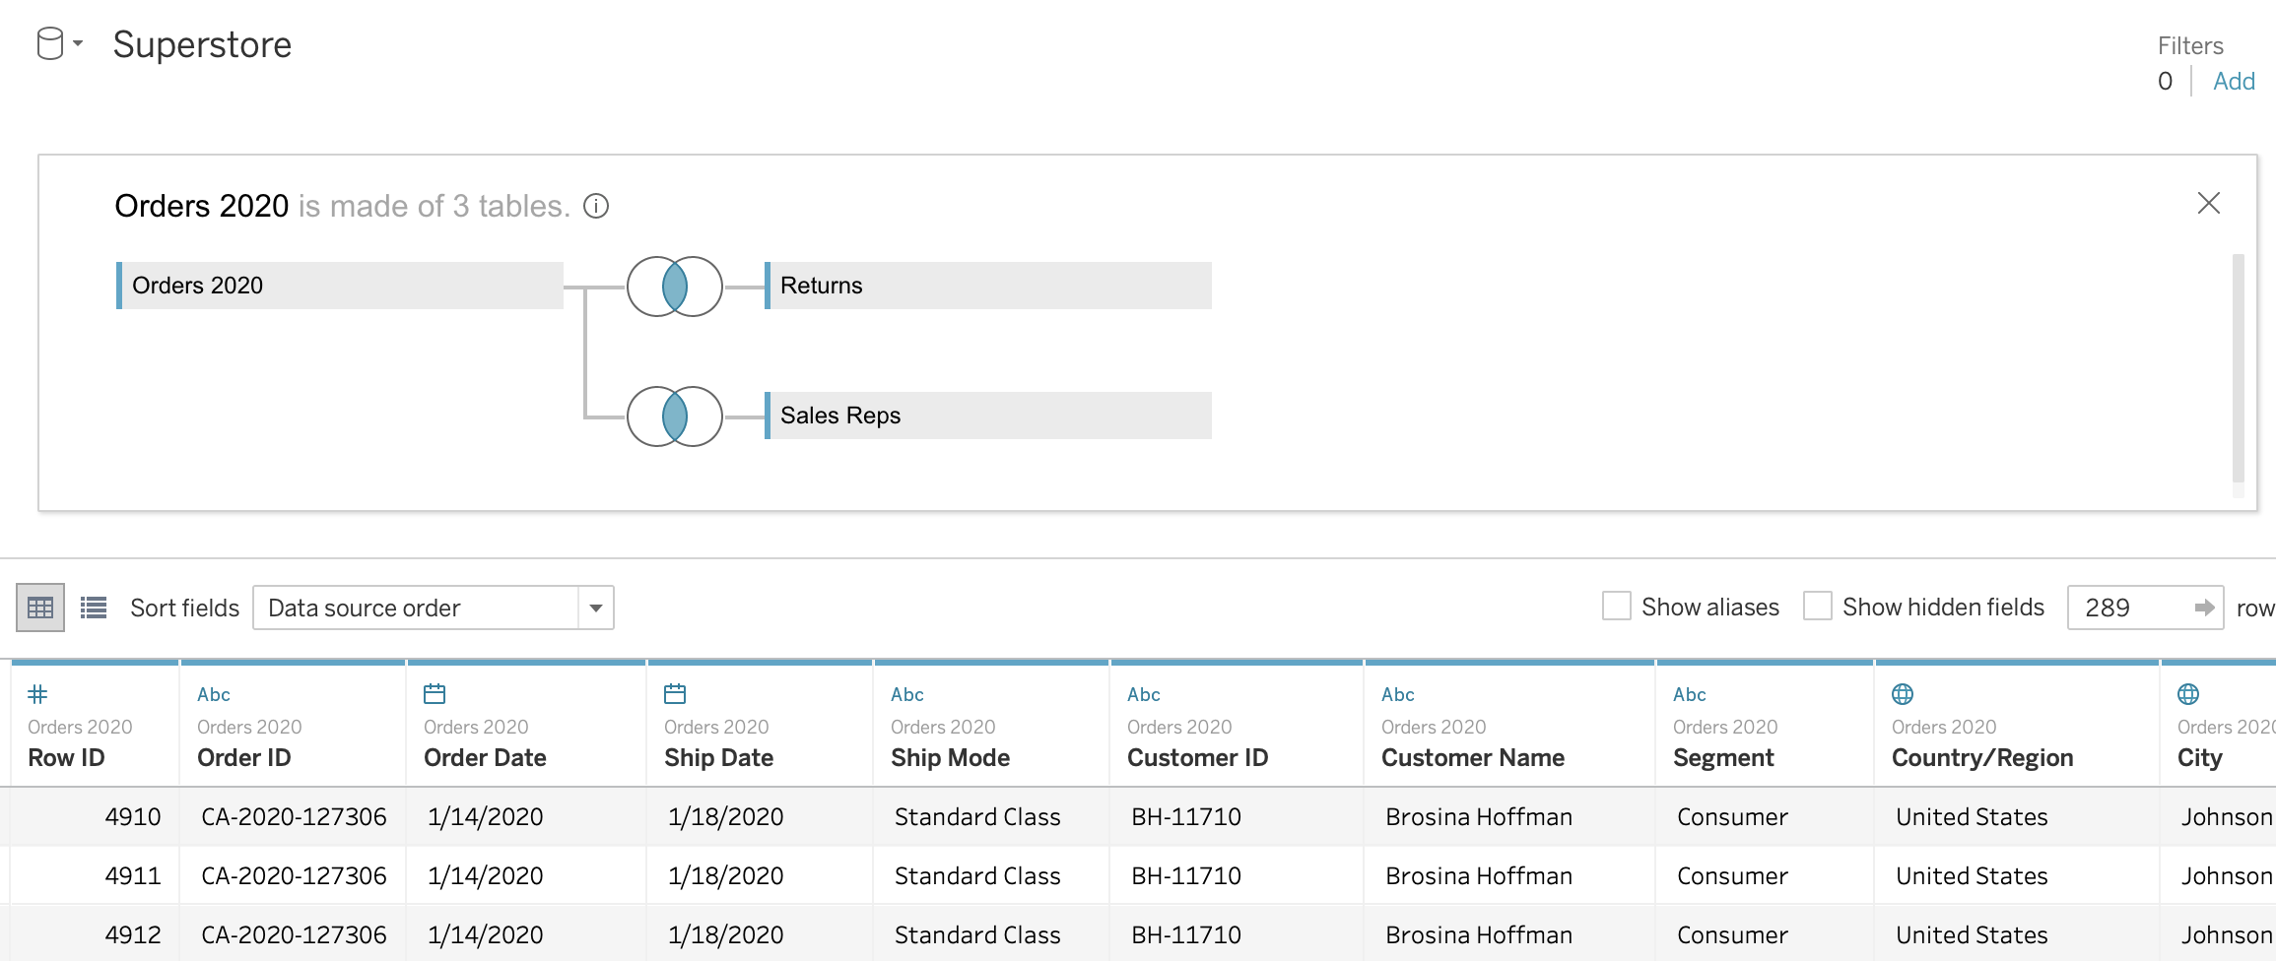Change Ship Date calendar data type icon
The width and height of the screenshot is (2276, 961).
[x=675, y=694]
